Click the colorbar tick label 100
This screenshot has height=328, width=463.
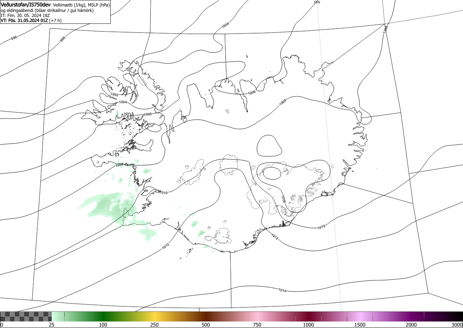103,325
